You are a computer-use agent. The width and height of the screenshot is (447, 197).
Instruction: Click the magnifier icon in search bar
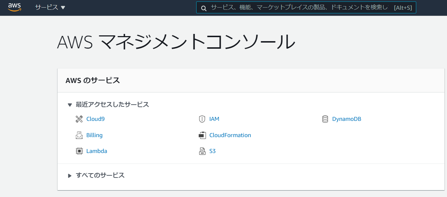tap(204, 8)
